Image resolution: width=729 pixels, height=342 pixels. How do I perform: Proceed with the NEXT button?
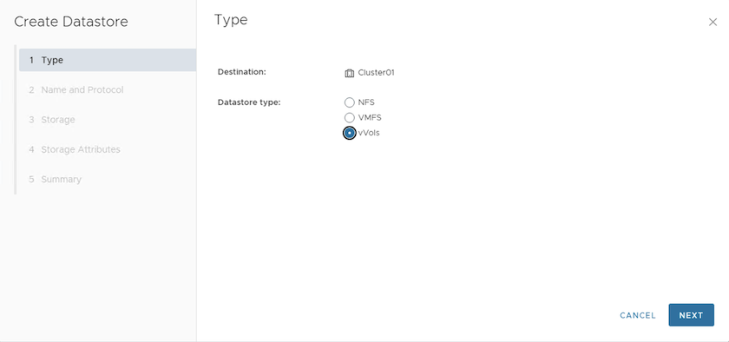coord(691,315)
